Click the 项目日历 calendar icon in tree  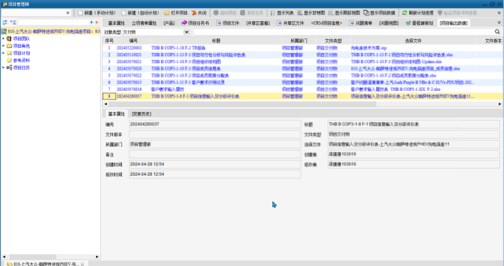[9, 68]
